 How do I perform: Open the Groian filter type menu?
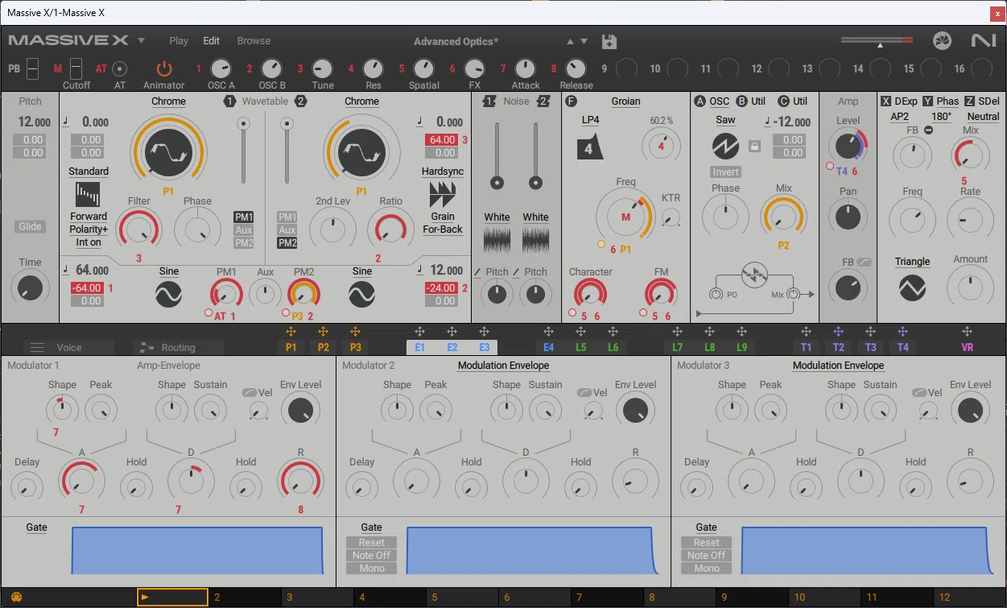pos(625,101)
